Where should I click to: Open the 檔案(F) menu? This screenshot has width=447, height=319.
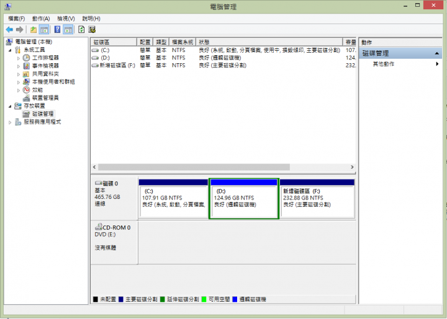coord(16,19)
